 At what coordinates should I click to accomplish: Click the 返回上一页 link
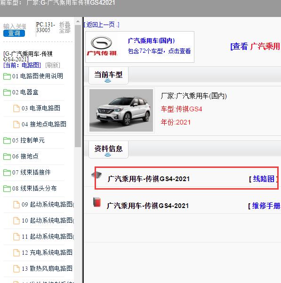pyautogui.click(x=102, y=25)
